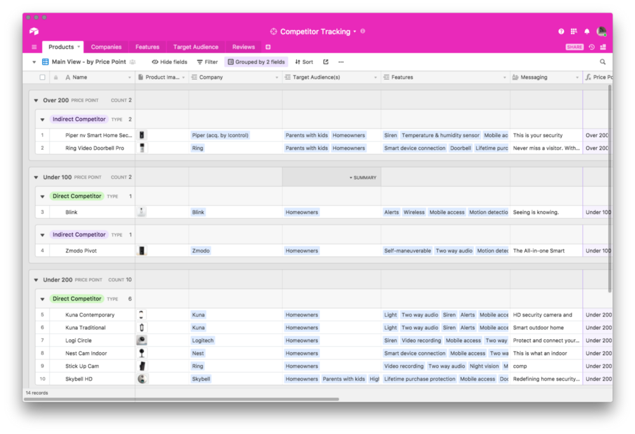Open the Company column dropdown arrow
The image size is (635, 434).
click(277, 77)
